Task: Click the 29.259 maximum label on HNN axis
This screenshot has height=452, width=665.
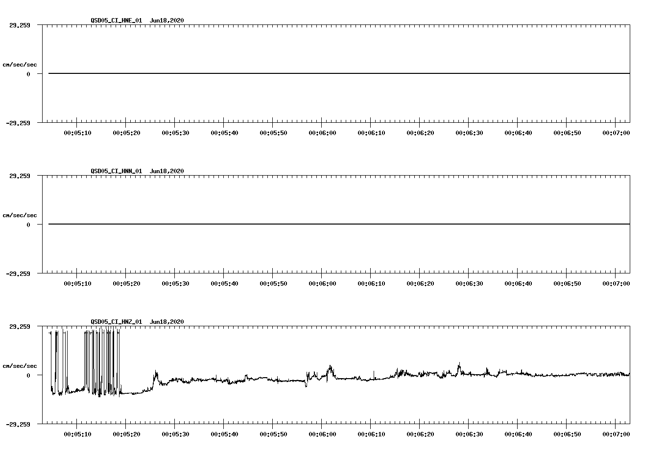Action: point(20,176)
